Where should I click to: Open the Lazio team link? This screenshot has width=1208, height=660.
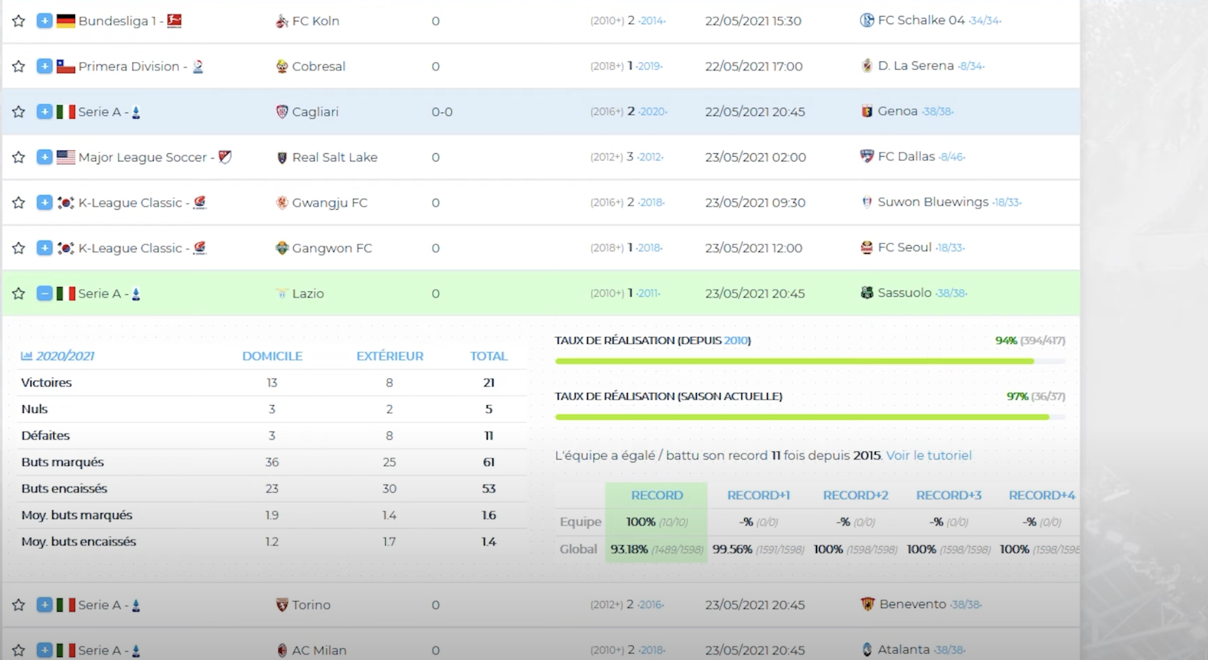pyautogui.click(x=308, y=294)
